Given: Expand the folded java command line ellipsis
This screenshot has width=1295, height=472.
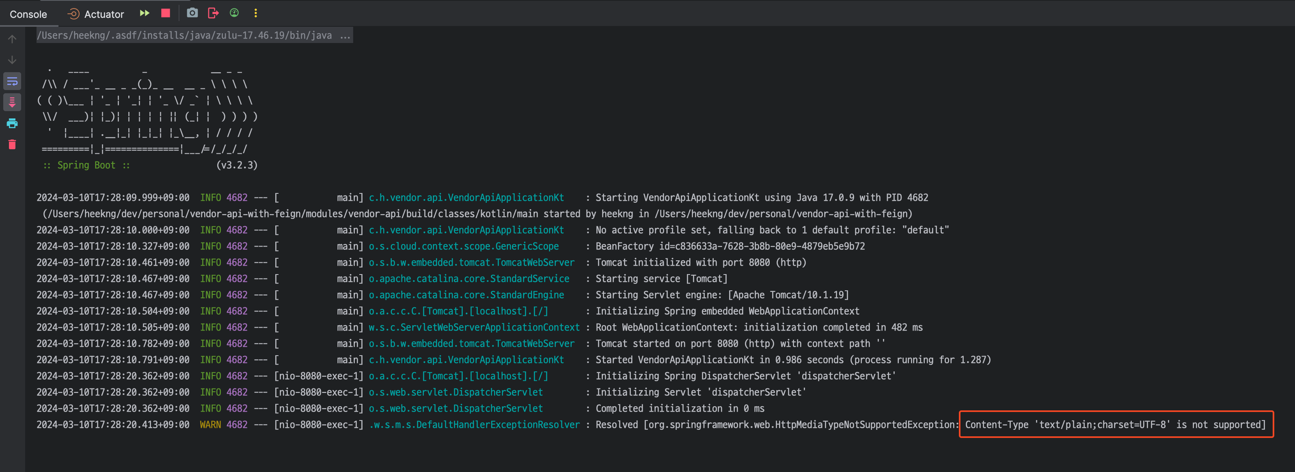Looking at the screenshot, I should [x=345, y=35].
